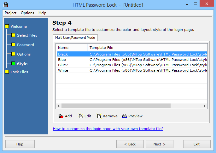Open the Options step in sidebar
This screenshot has height=153, width=216.
[24, 54]
